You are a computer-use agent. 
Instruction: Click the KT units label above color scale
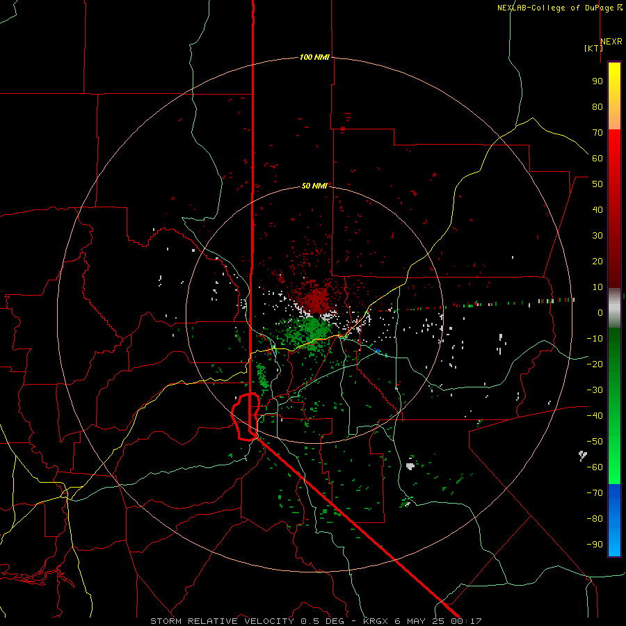(x=593, y=48)
